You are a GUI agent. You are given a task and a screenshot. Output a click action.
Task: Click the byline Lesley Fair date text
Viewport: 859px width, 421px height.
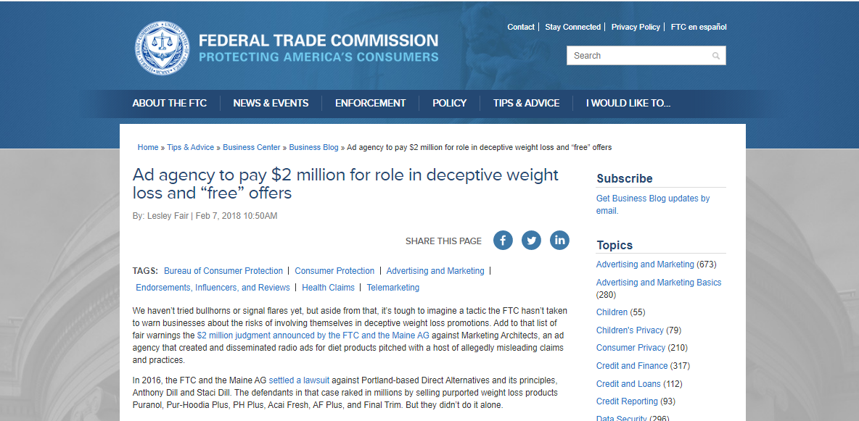tap(205, 216)
